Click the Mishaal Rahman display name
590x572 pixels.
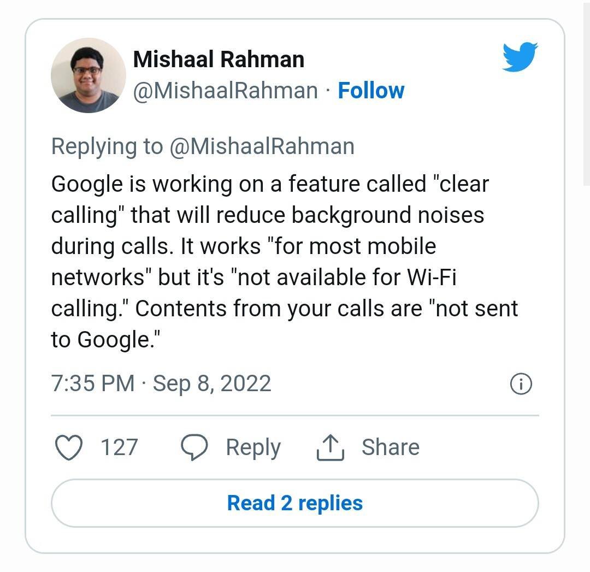click(x=219, y=59)
